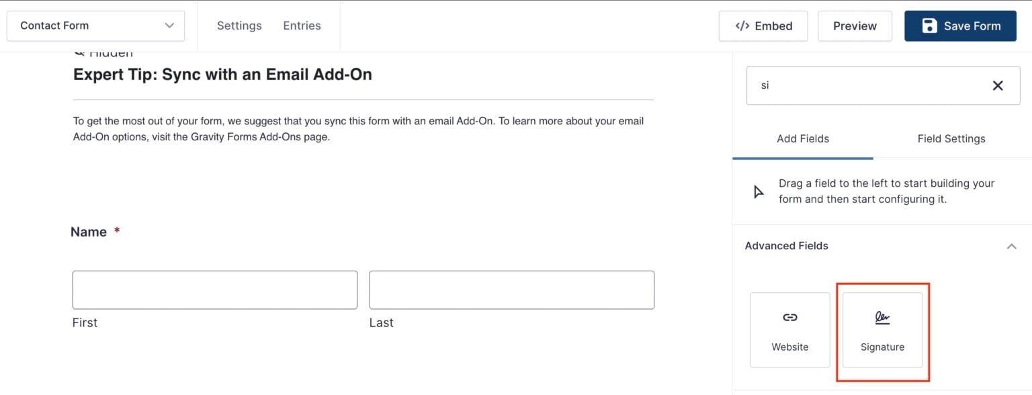Select the Name field label
The width and height of the screenshot is (1032, 395).
click(89, 232)
